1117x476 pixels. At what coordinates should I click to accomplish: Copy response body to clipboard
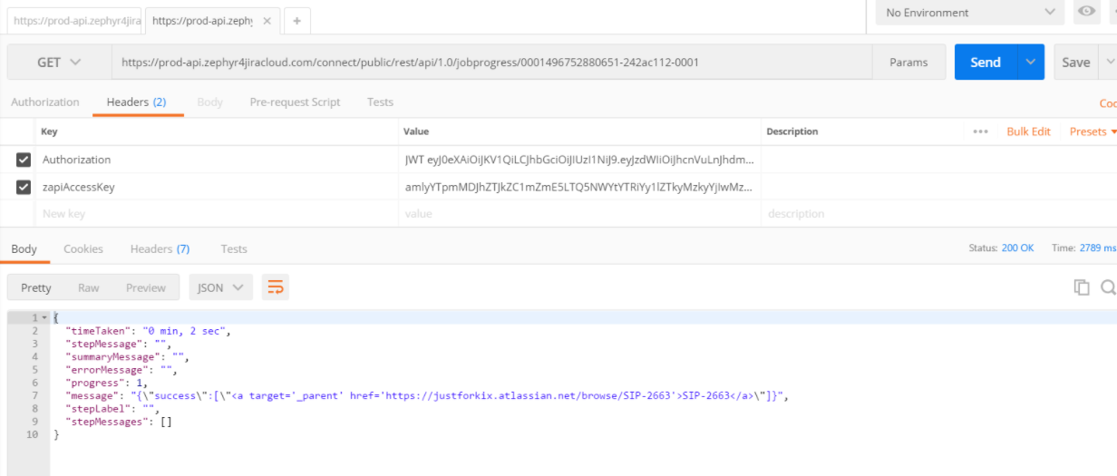tap(1082, 287)
